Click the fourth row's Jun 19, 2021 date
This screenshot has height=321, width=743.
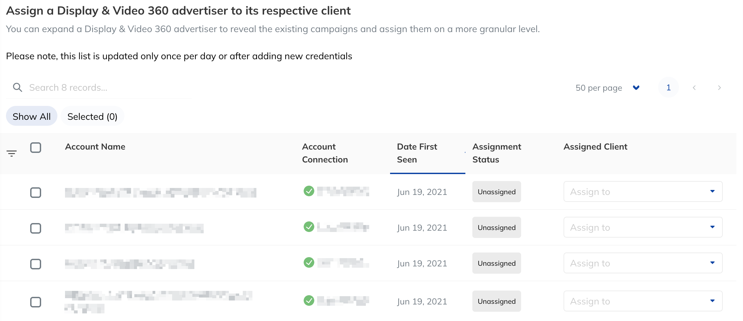click(x=422, y=301)
